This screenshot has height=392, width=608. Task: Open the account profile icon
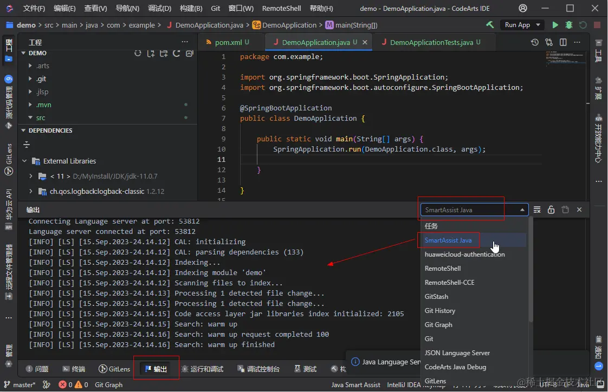coord(523,8)
